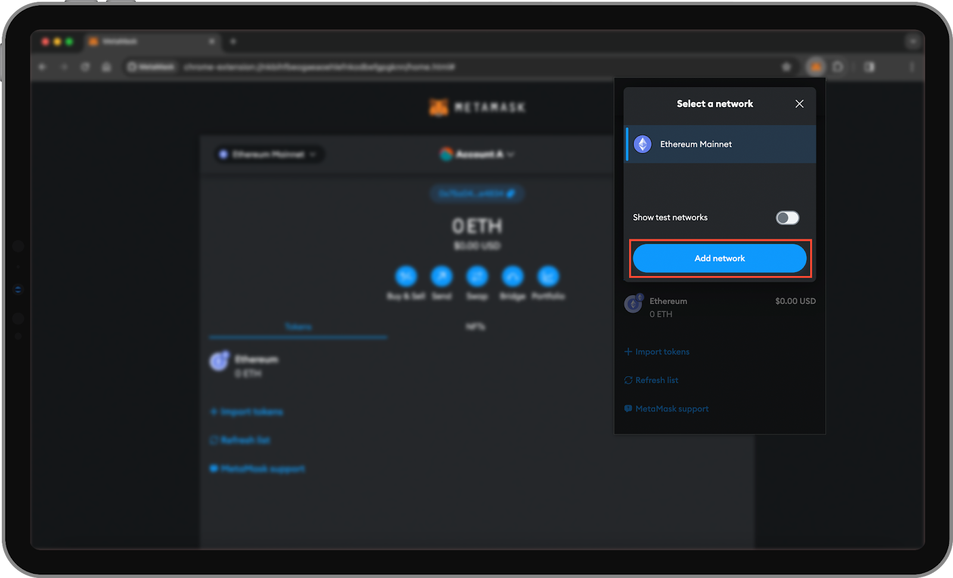
Task: Click the tab search chevron in the tab bar
Action: click(912, 41)
